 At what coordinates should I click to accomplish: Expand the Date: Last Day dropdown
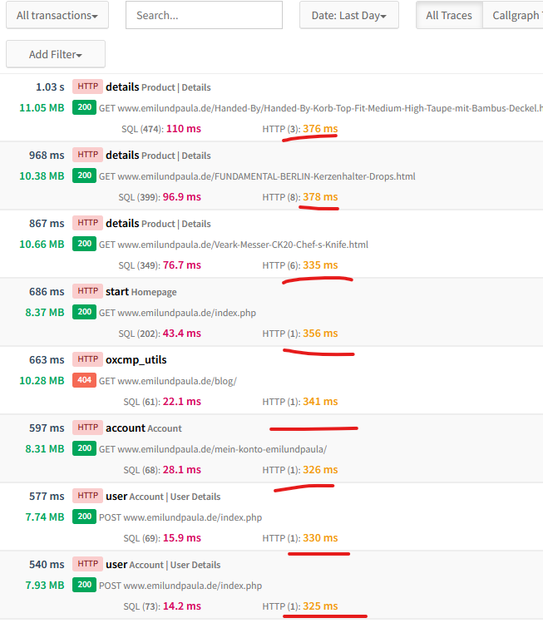coord(348,15)
